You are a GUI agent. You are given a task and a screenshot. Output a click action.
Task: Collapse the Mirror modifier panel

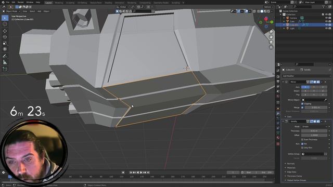pyautogui.click(x=283, y=82)
